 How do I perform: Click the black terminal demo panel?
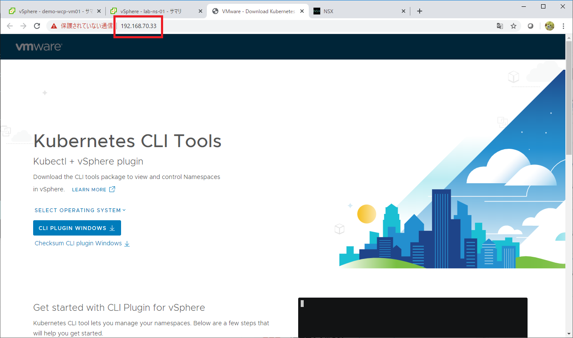tap(413, 318)
